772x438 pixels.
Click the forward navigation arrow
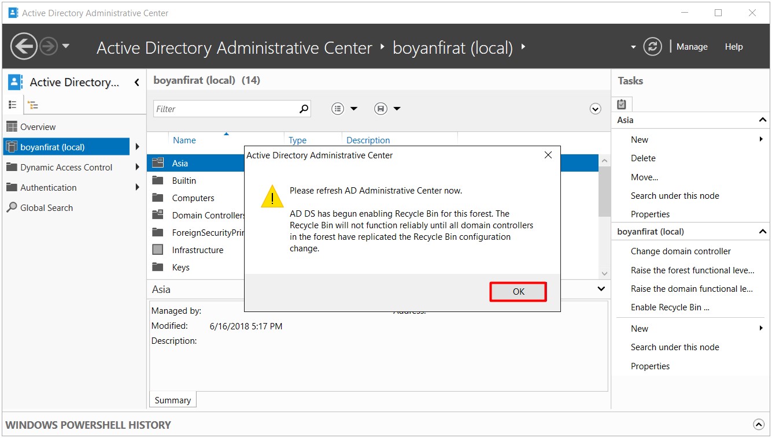[49, 46]
